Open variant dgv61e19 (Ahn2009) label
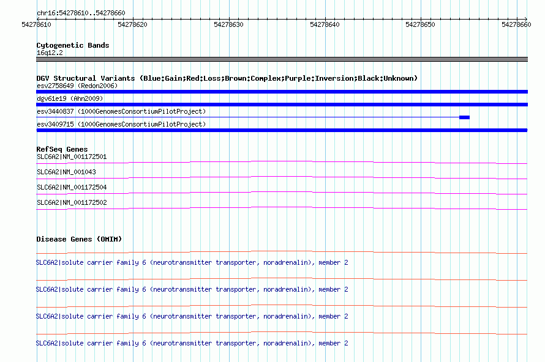The width and height of the screenshot is (545, 362). coord(70,98)
